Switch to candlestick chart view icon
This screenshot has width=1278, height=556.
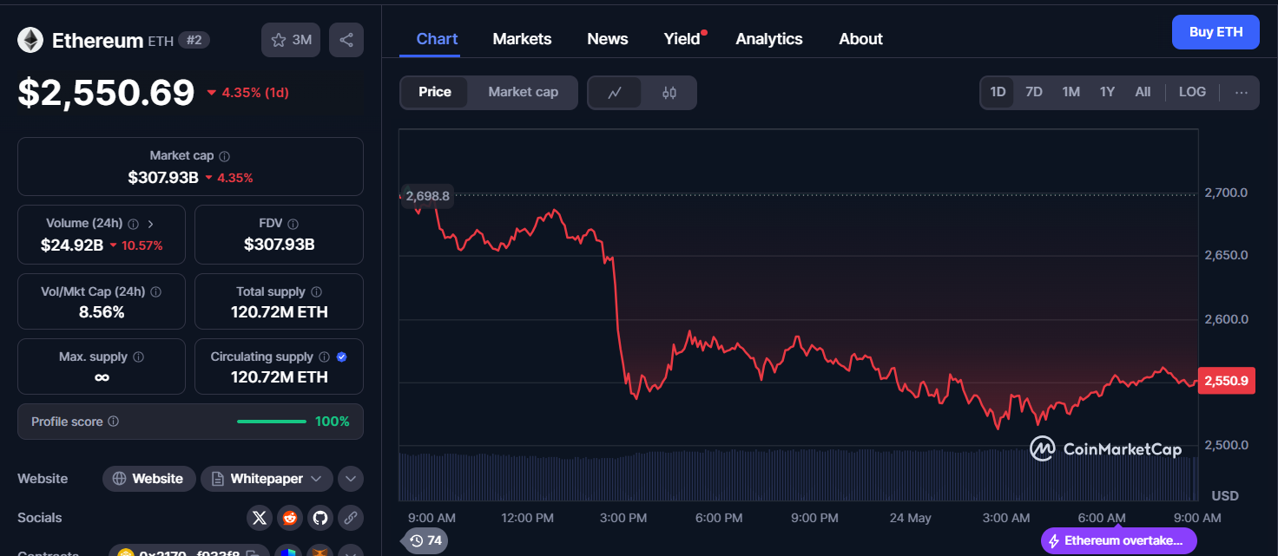669,93
